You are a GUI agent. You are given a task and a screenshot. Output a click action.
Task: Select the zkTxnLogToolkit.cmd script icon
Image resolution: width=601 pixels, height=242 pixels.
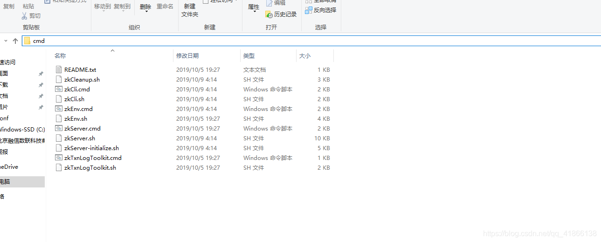pyautogui.click(x=59, y=158)
